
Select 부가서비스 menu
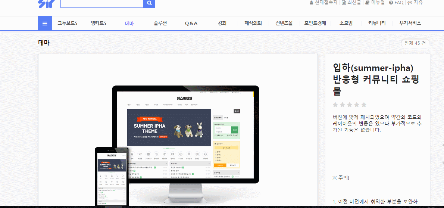coord(410,23)
